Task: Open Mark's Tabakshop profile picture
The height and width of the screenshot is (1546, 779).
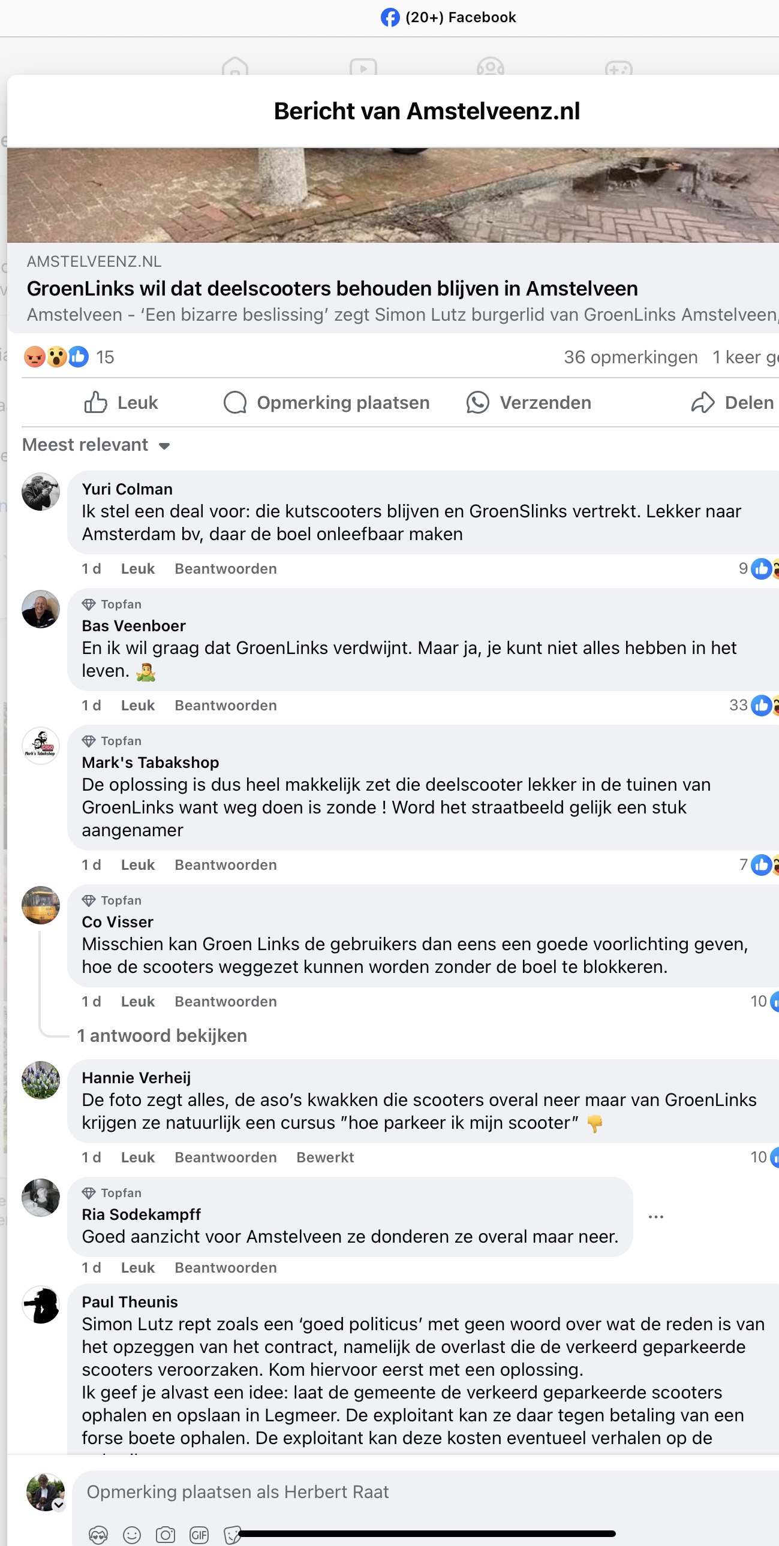Action: 41,746
